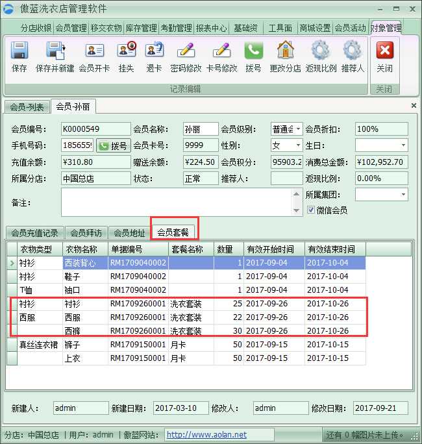Screen dimensions: 422x444
Task: Switch to the 会员-列表 tab
Action: coord(27,106)
